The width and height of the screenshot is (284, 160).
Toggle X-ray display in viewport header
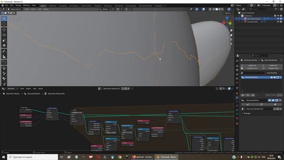point(210,9)
